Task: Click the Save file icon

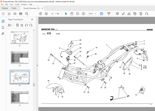Action: coord(3,14)
